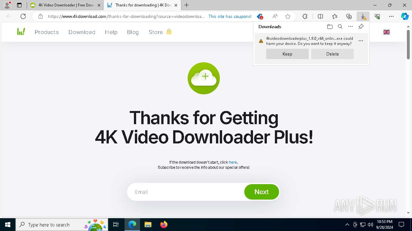This screenshot has width=412, height=231.
Task: Open File Explorer from taskbar
Action: (x=148, y=225)
